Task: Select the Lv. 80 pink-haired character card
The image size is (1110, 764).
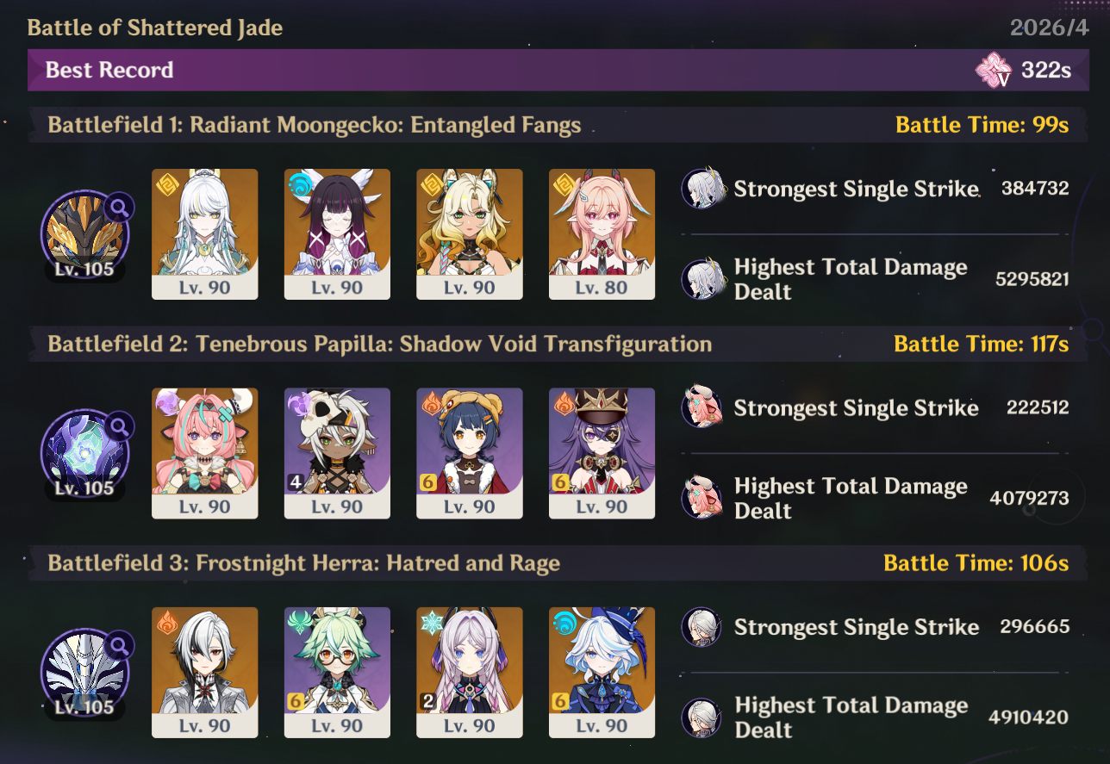Action: pyautogui.click(x=602, y=234)
